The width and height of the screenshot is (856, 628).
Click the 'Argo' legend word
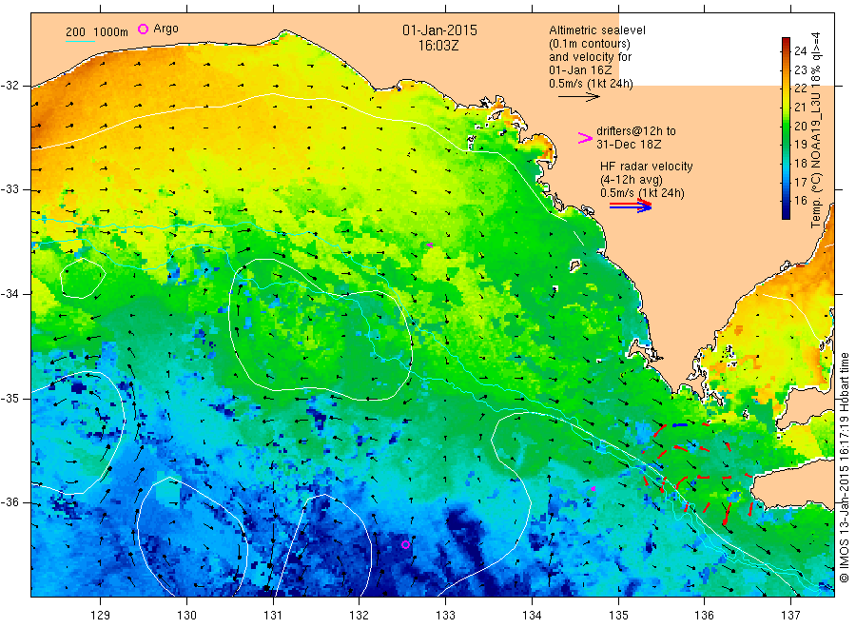(x=165, y=29)
